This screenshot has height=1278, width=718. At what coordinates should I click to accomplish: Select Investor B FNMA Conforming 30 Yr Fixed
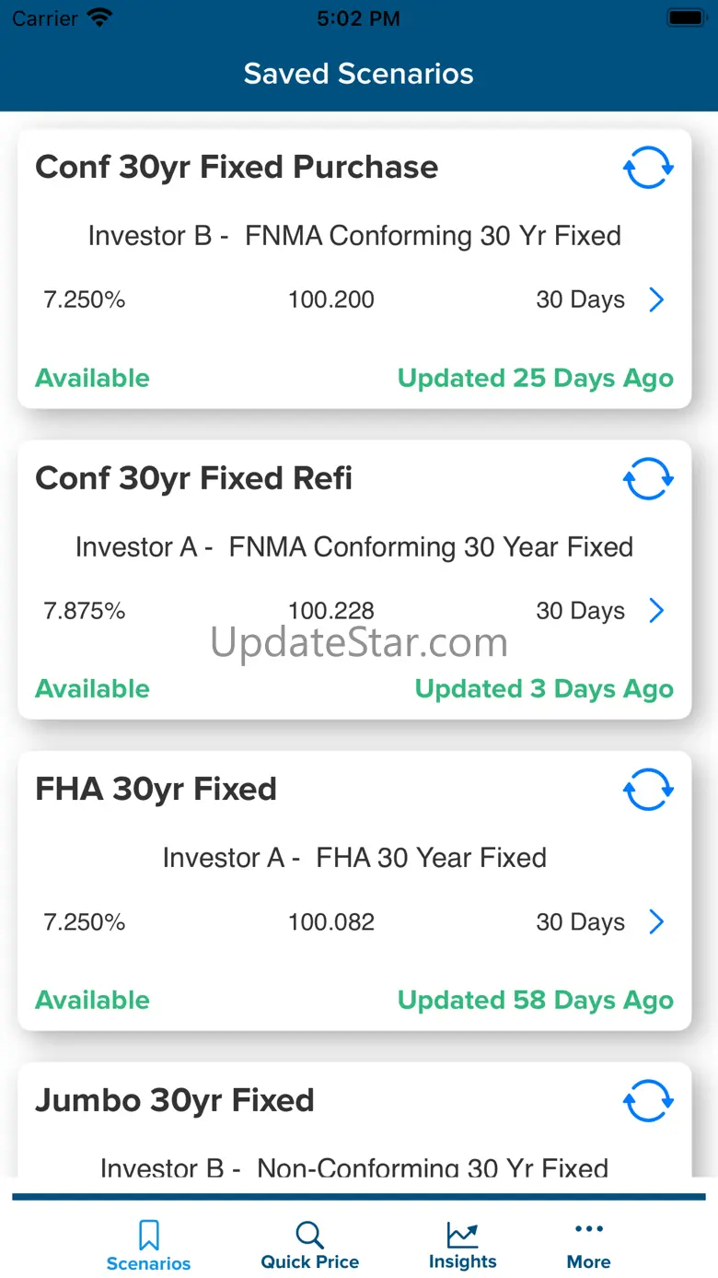point(354,236)
